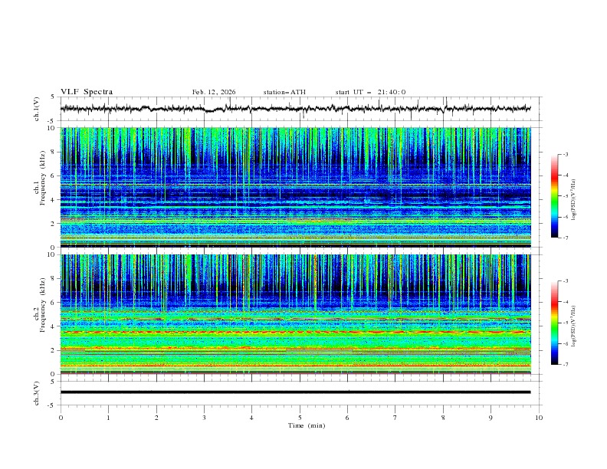Viewport: 607px width, 469px height.
Task: Select the 5 minute tick on time axis
Action: [x=300, y=418]
